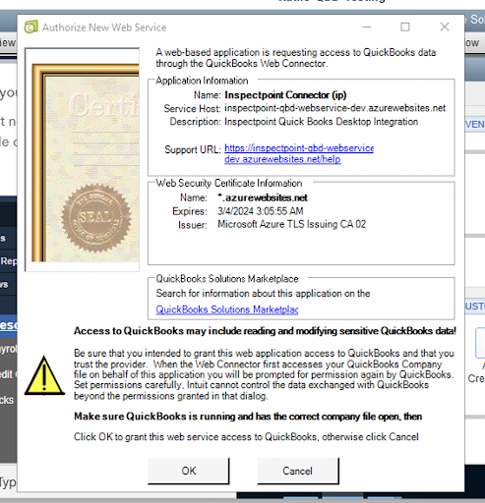Click 'Search for information about this application' text
485x503 pixels.
pos(263,293)
